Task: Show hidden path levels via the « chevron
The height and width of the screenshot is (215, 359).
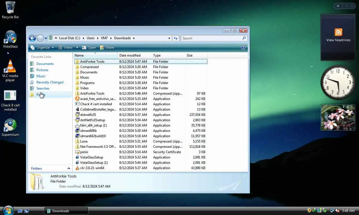Action: point(56,38)
